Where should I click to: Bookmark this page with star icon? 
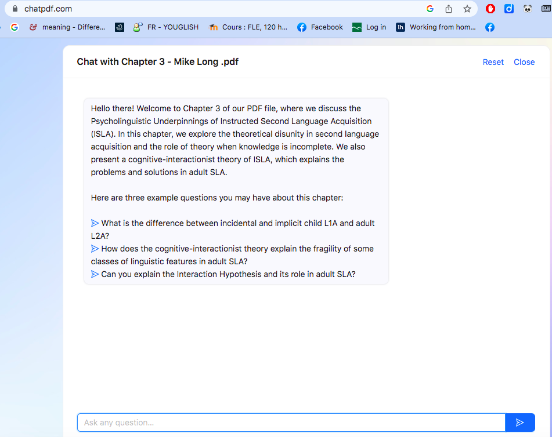coord(467,9)
